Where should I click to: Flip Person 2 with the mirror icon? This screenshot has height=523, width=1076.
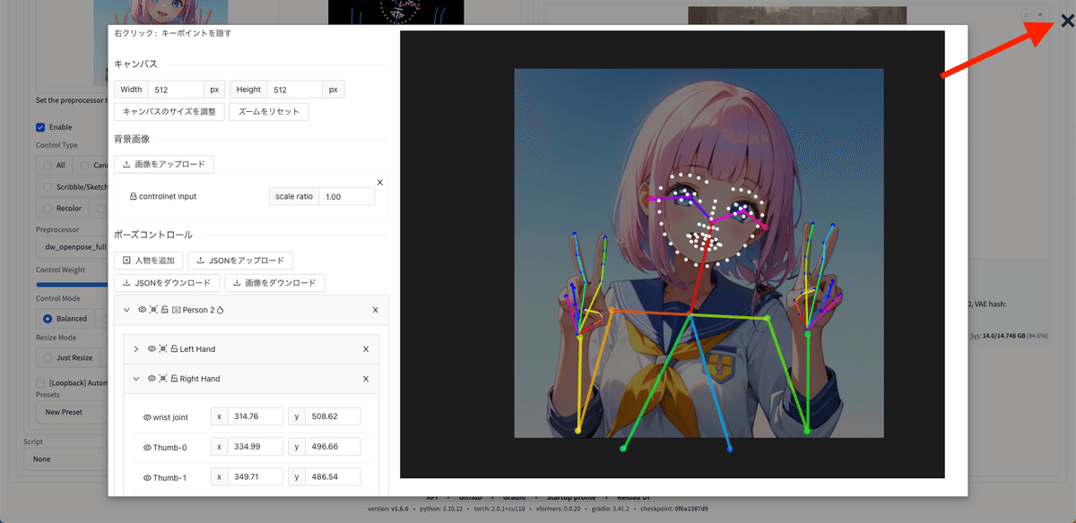click(x=176, y=310)
